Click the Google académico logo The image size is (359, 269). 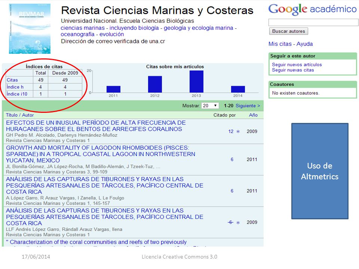pos(312,10)
